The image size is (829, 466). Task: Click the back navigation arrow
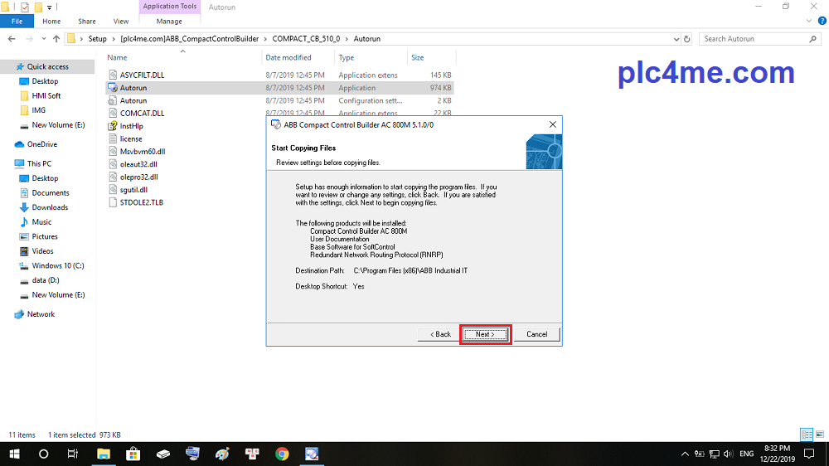click(x=10, y=39)
